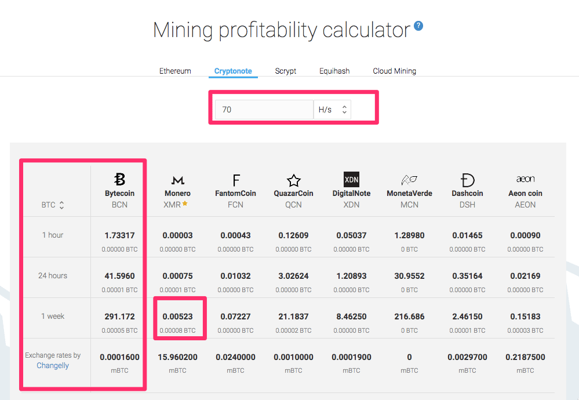Open the H/s hashrate unit dropdown
Viewport: 579px width, 400px height.
(332, 109)
